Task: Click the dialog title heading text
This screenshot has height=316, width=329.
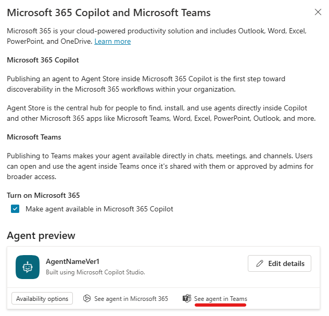Action: pos(109,12)
